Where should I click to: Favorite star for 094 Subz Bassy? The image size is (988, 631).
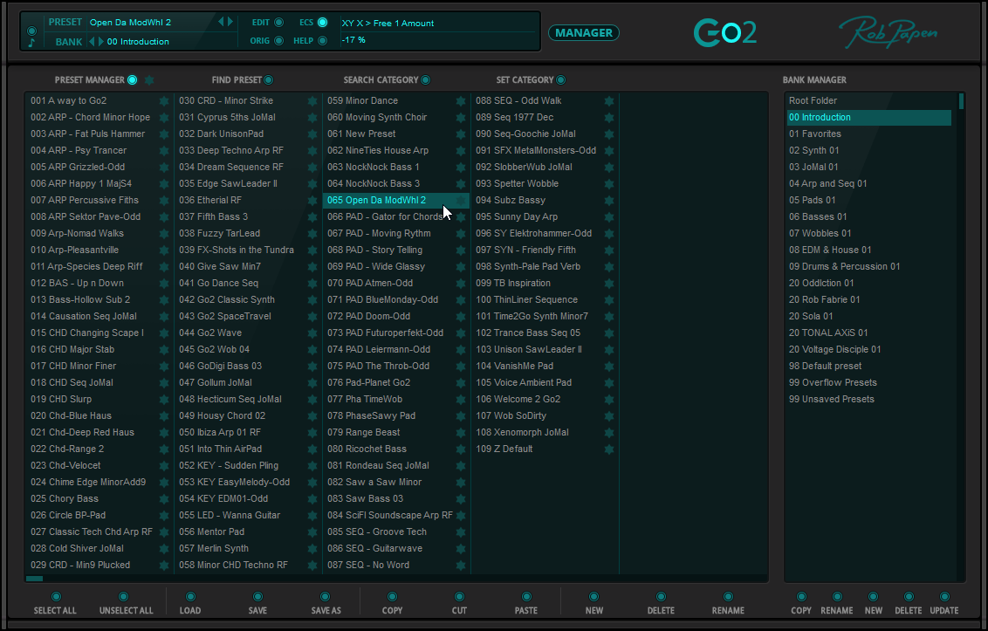[x=608, y=201]
